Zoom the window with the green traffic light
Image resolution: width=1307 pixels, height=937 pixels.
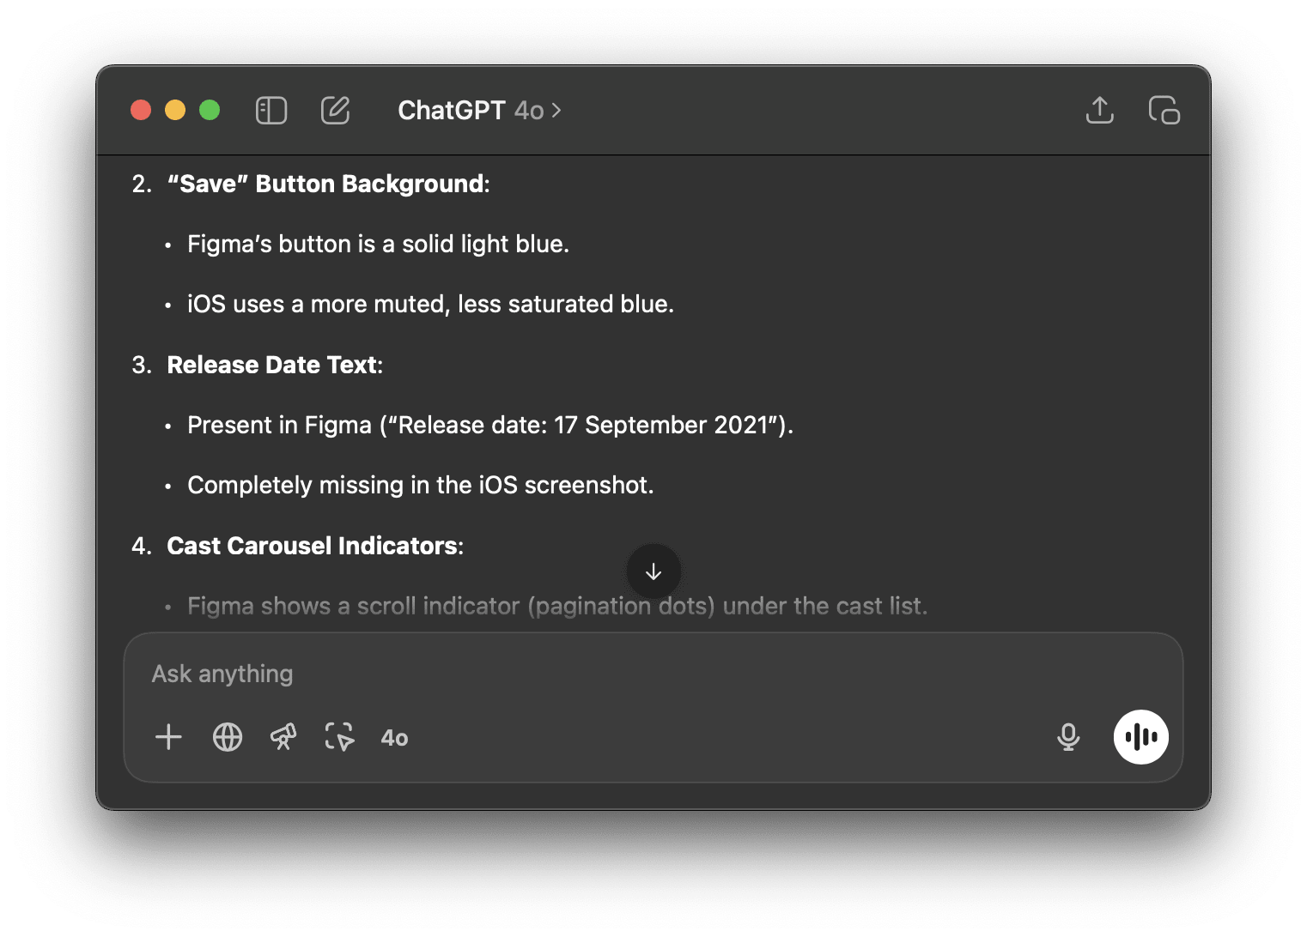(210, 110)
